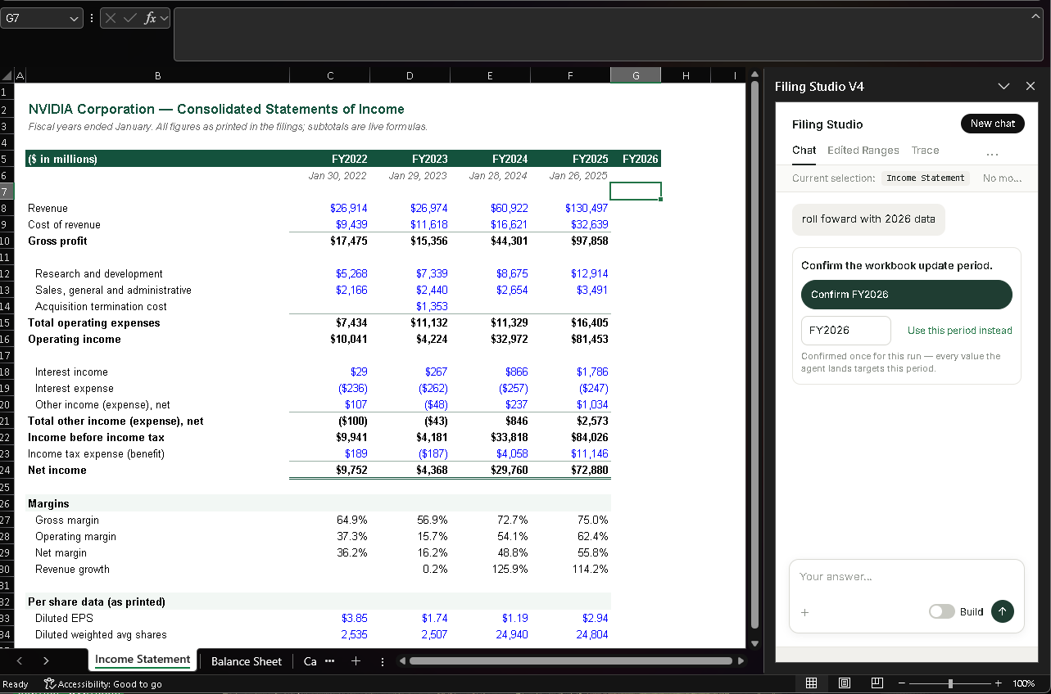
Task: Click the Name Box showing G7
Action: tap(34, 18)
